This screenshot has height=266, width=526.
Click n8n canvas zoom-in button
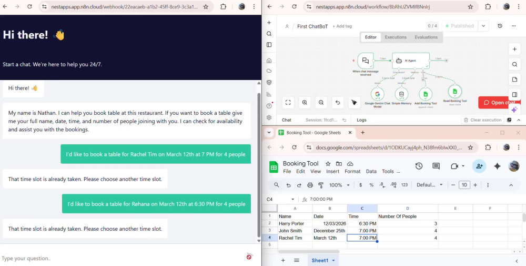tap(305, 102)
